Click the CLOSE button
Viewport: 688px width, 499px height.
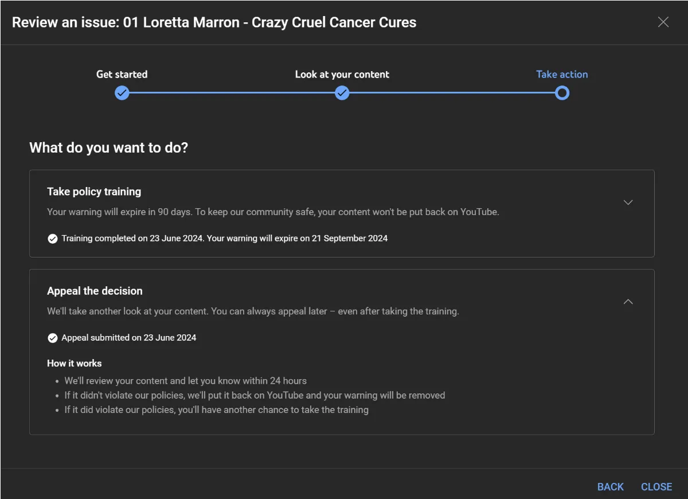click(656, 487)
